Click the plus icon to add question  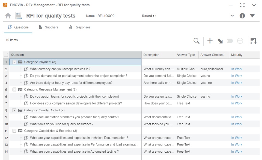(210, 41)
